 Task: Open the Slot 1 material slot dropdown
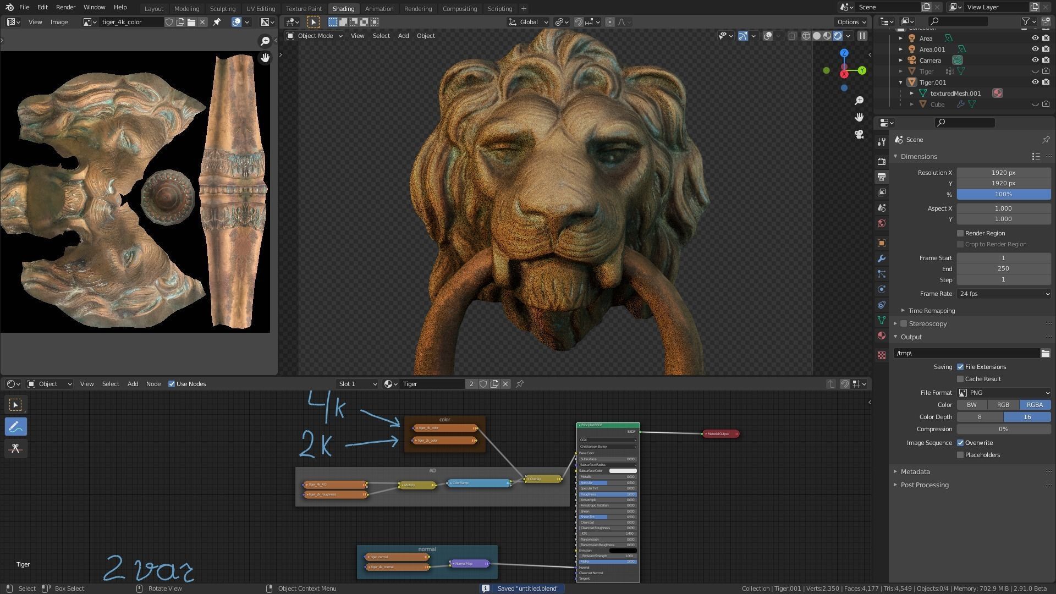357,384
